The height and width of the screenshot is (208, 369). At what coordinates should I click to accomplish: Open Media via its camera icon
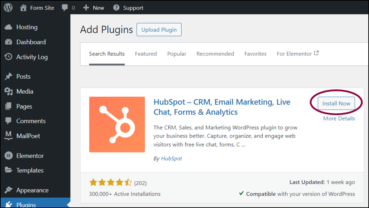[9, 91]
